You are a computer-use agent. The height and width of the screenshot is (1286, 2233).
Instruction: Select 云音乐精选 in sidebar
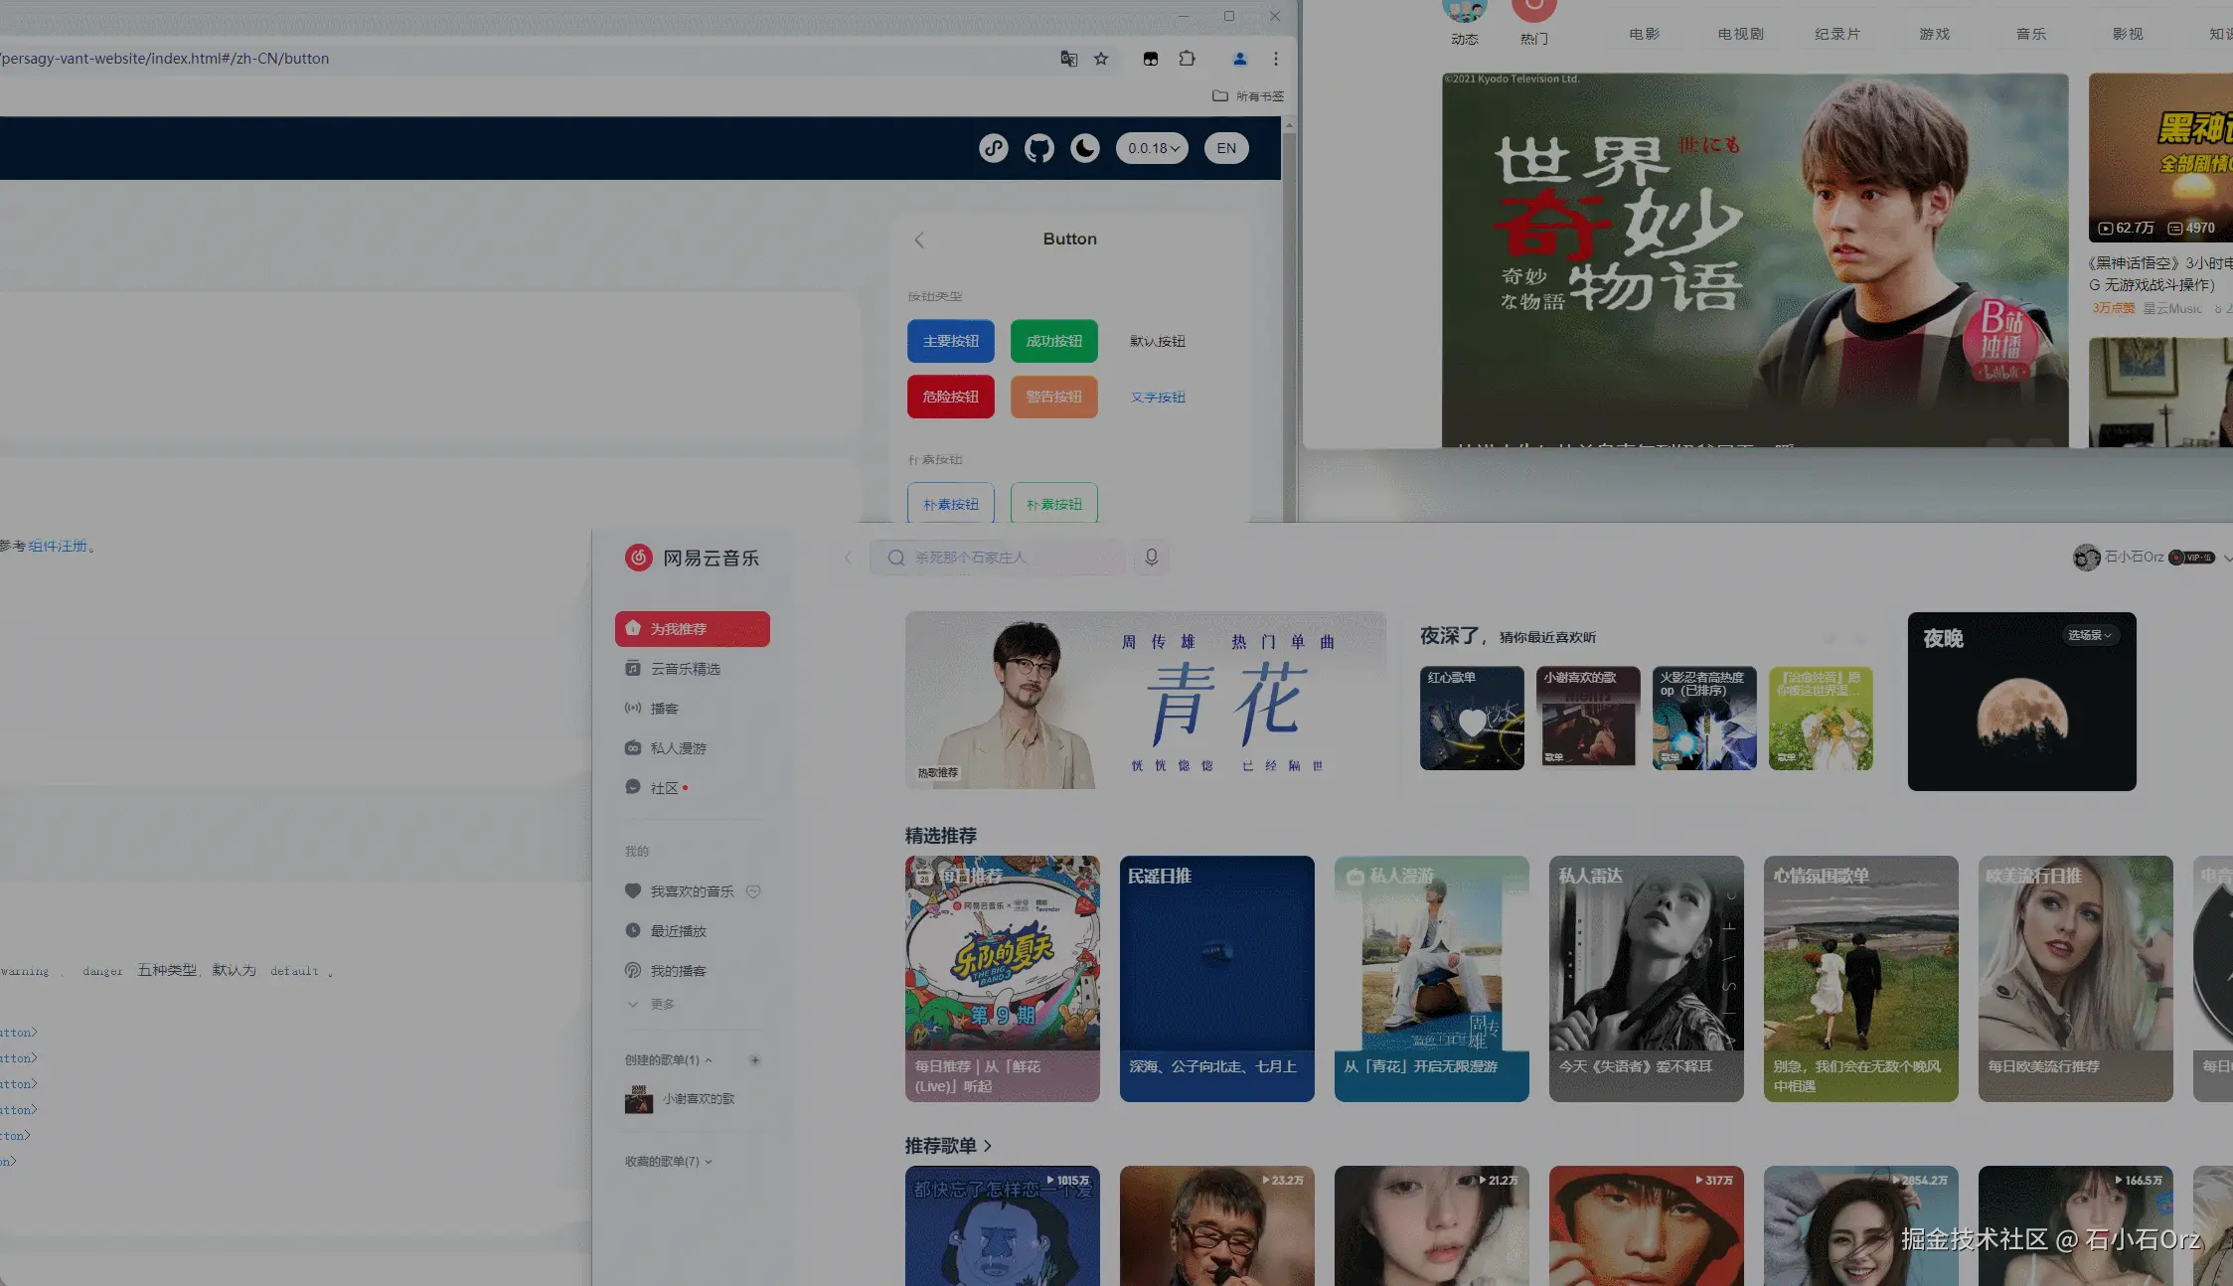click(685, 669)
